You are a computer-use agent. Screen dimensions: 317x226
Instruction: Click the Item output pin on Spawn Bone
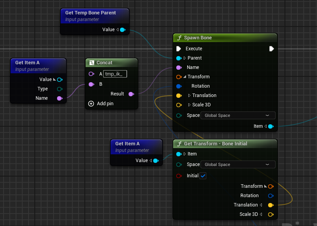point(271,127)
